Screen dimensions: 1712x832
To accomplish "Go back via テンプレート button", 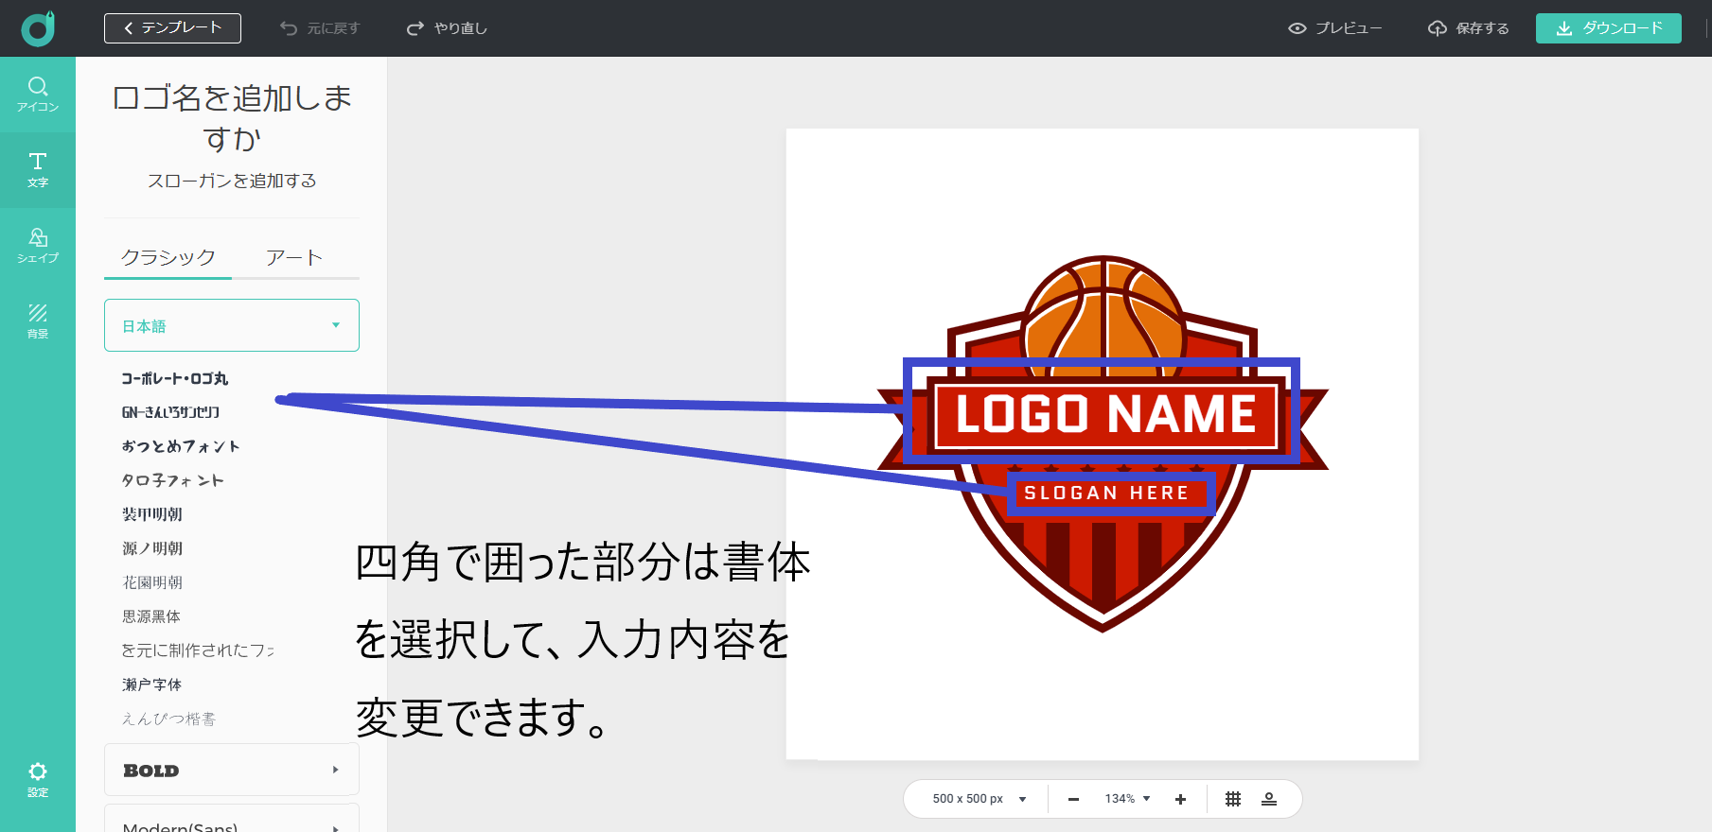I will coord(172,28).
